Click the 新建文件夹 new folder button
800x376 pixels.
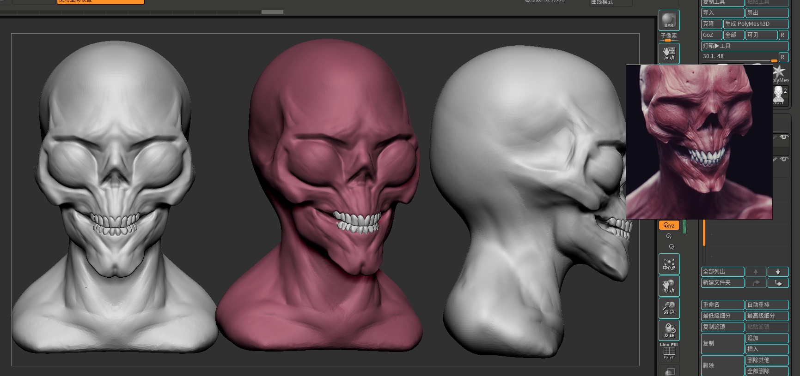[722, 283]
